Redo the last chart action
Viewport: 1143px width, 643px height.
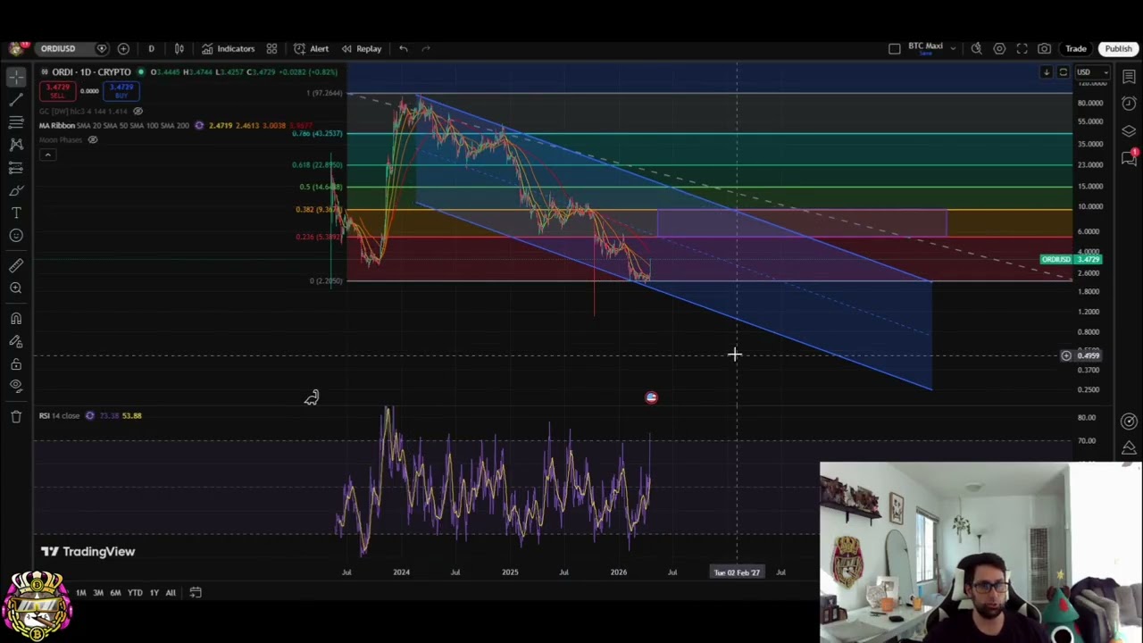click(426, 48)
